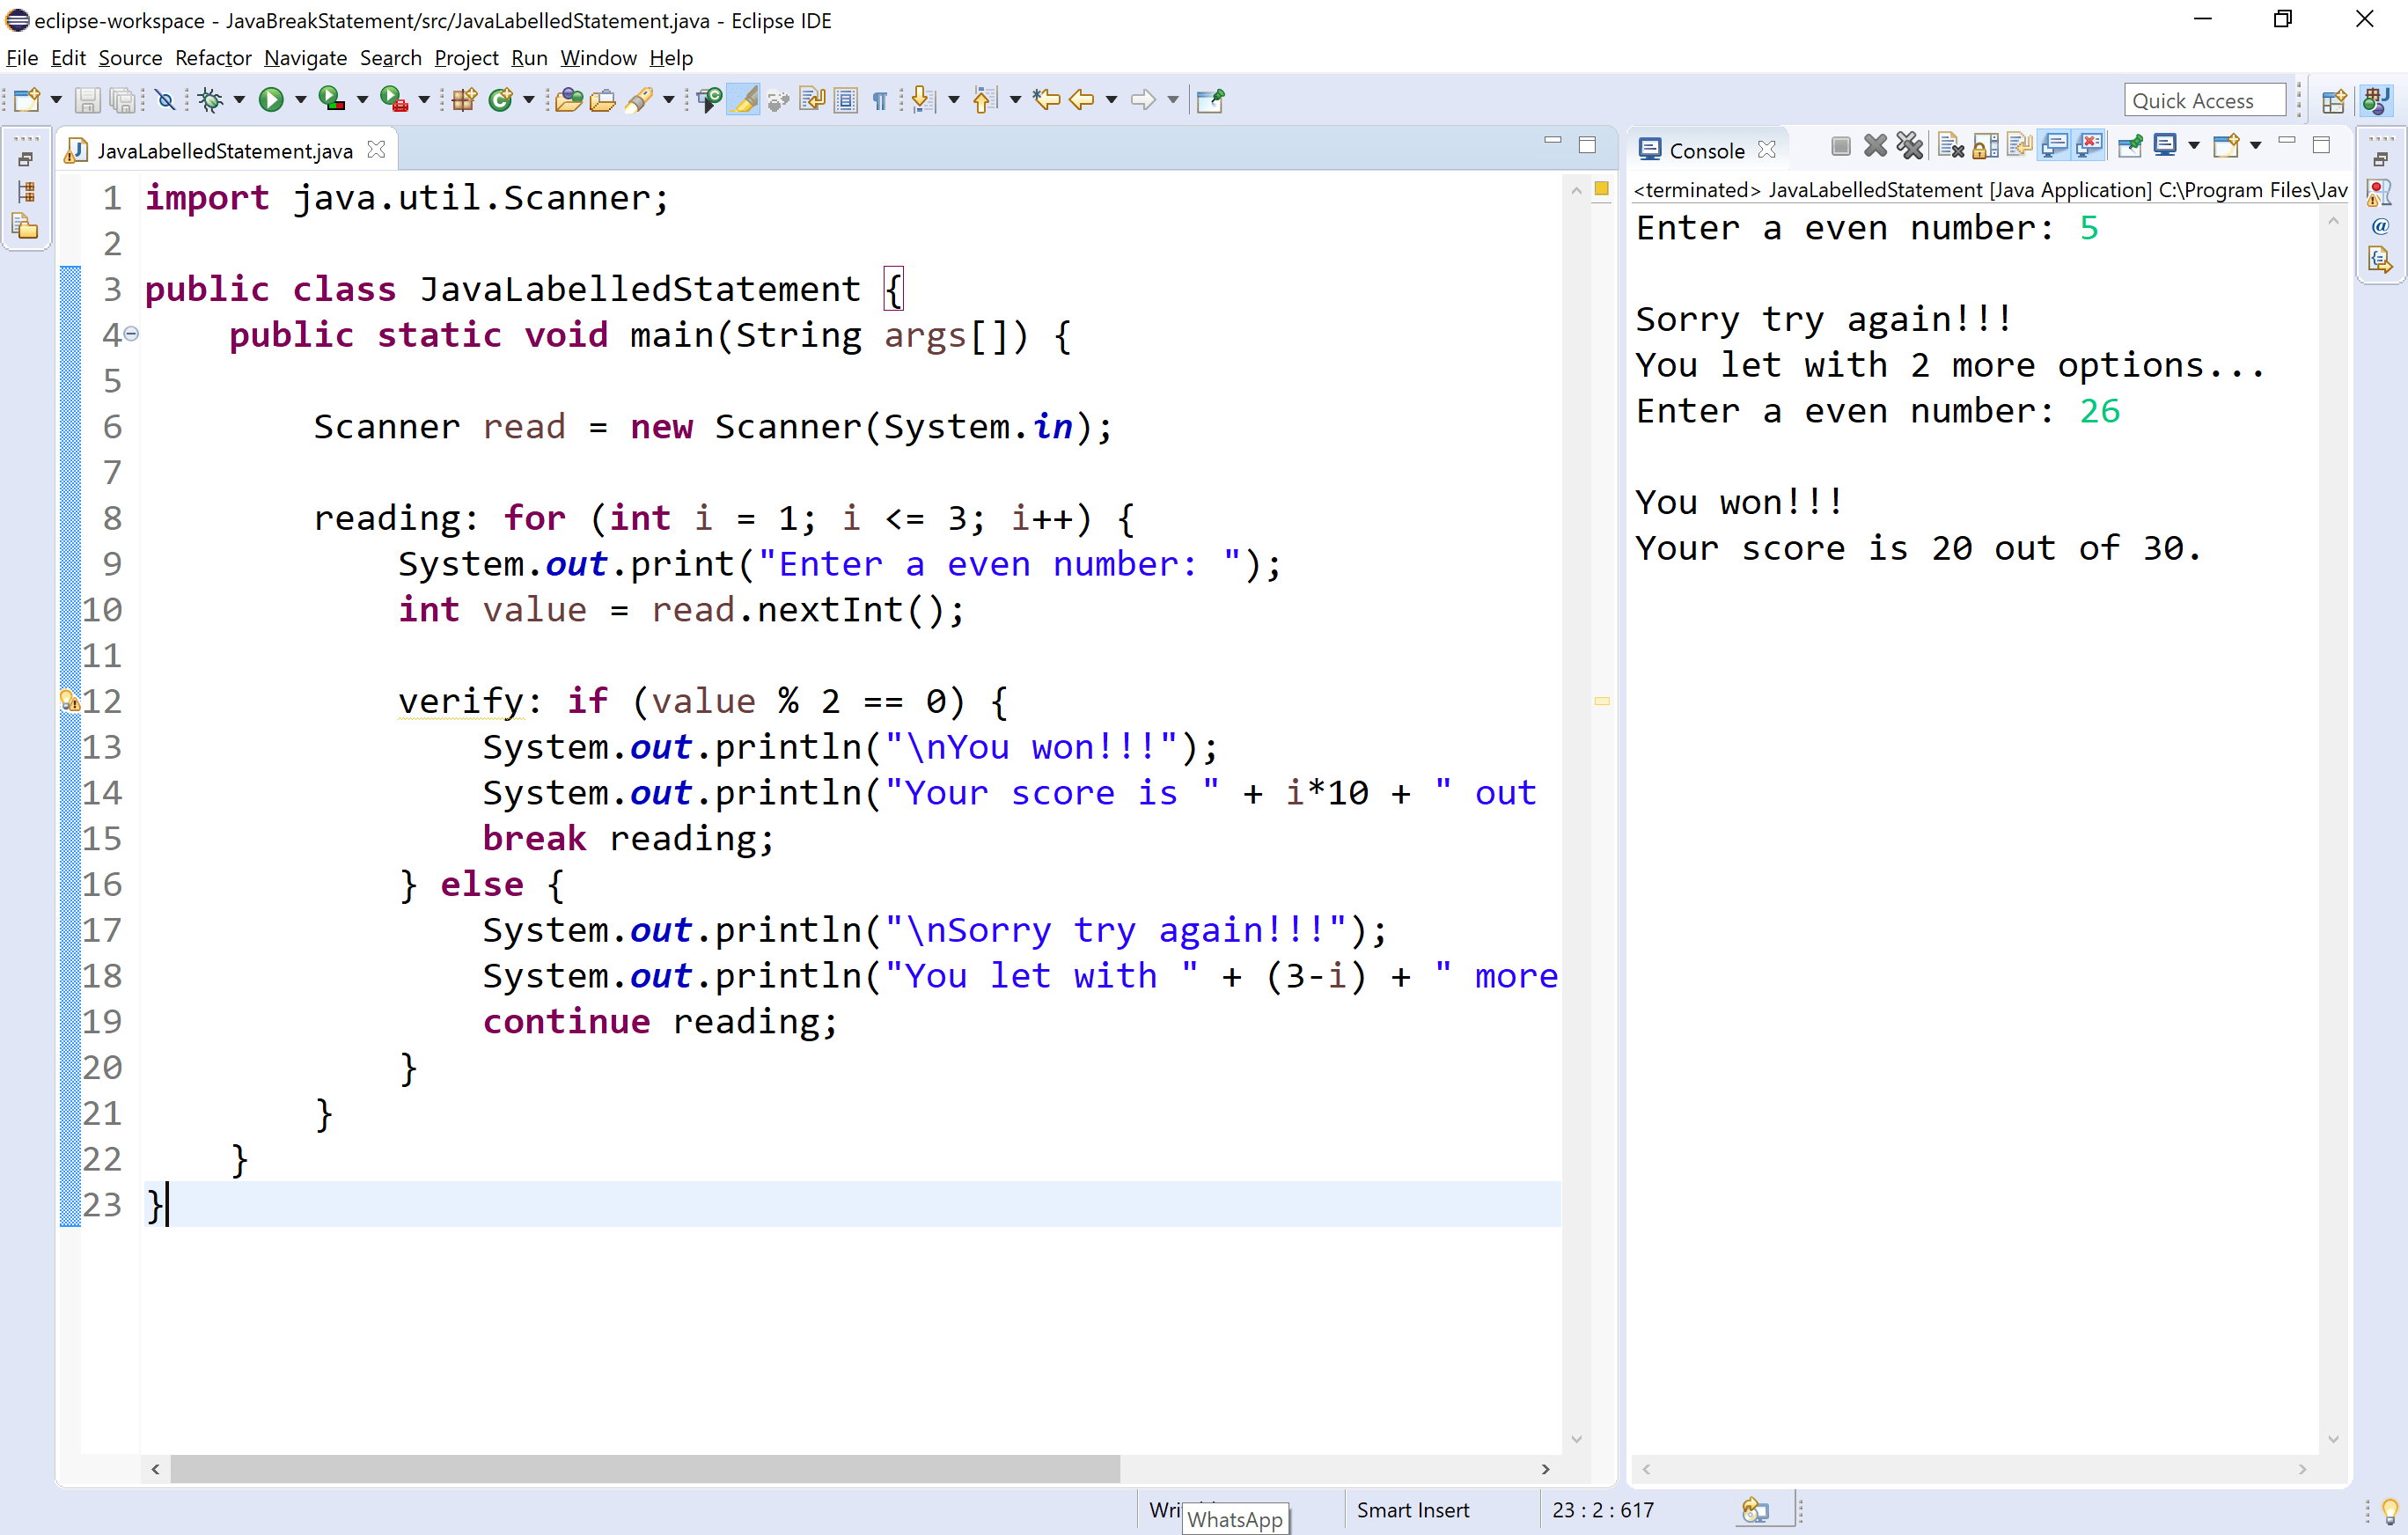The width and height of the screenshot is (2408, 1535).
Task: Toggle Mark Occurrences highlighting
Action: [744, 99]
